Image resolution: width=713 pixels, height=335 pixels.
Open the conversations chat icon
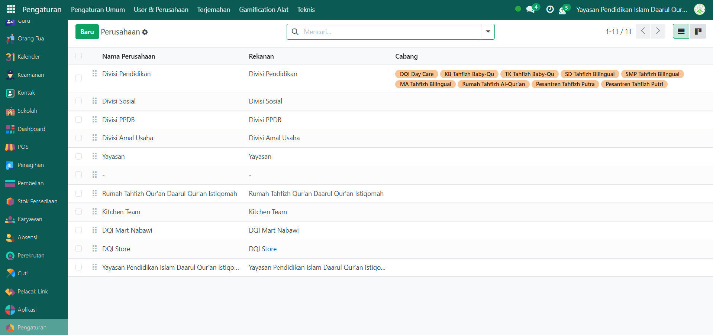point(530,10)
